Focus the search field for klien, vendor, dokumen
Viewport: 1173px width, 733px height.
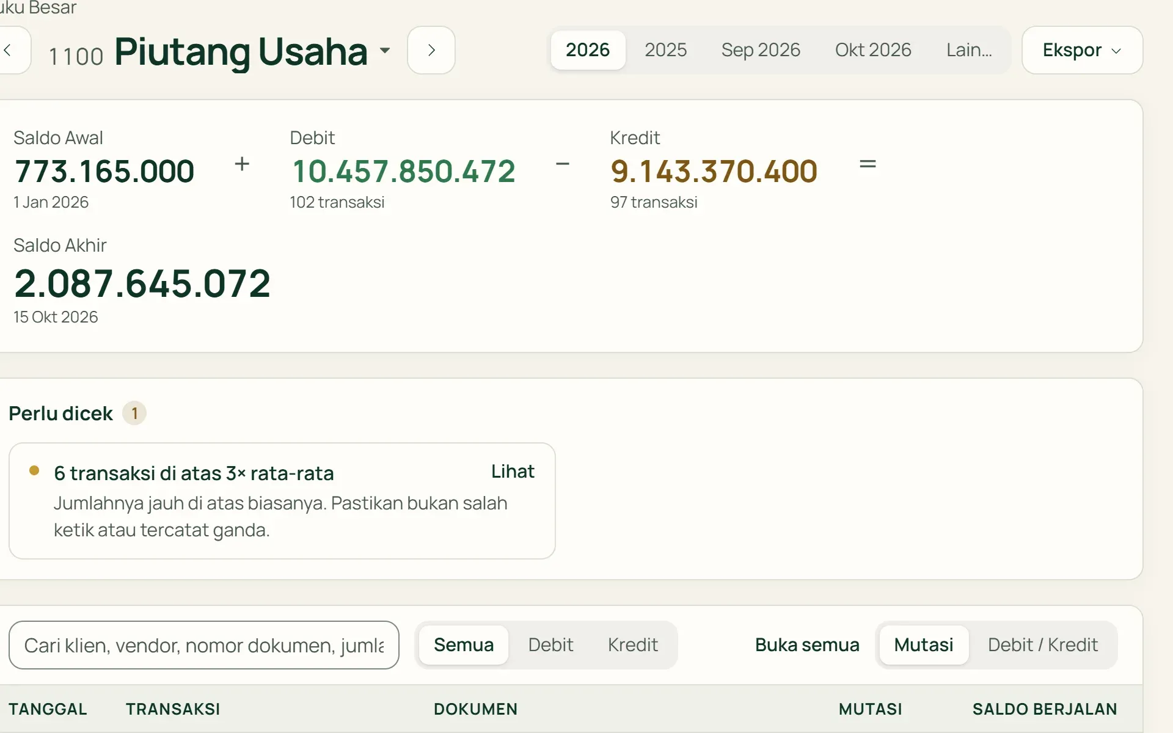pos(204,645)
